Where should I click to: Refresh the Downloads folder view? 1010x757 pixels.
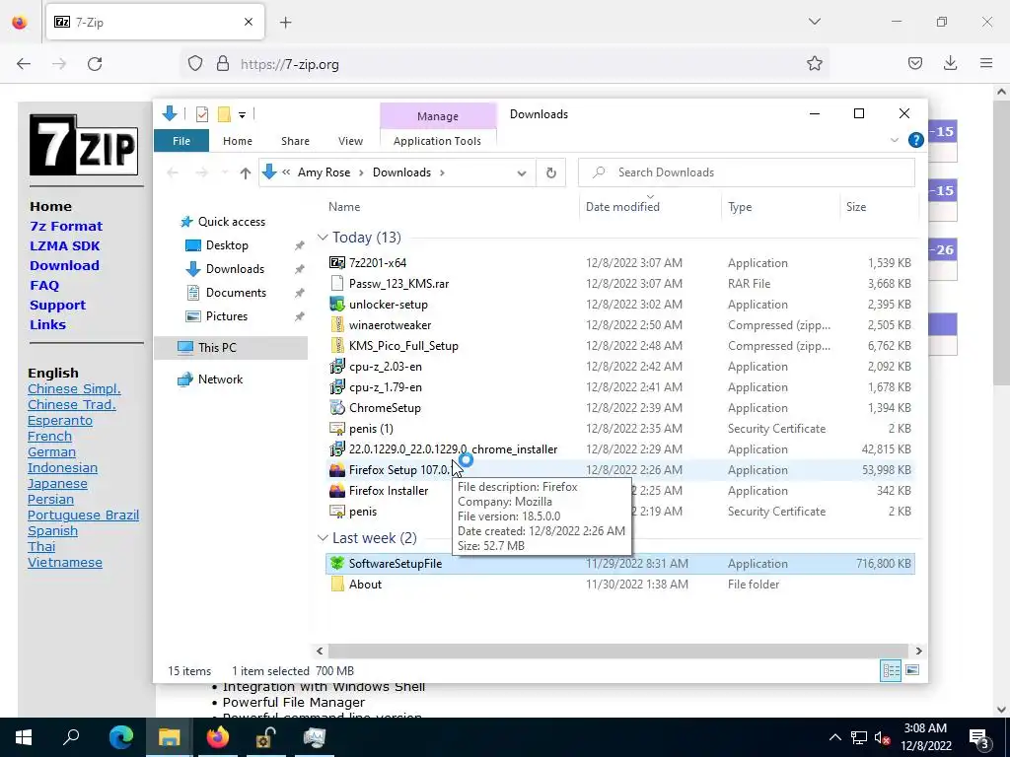coord(550,172)
